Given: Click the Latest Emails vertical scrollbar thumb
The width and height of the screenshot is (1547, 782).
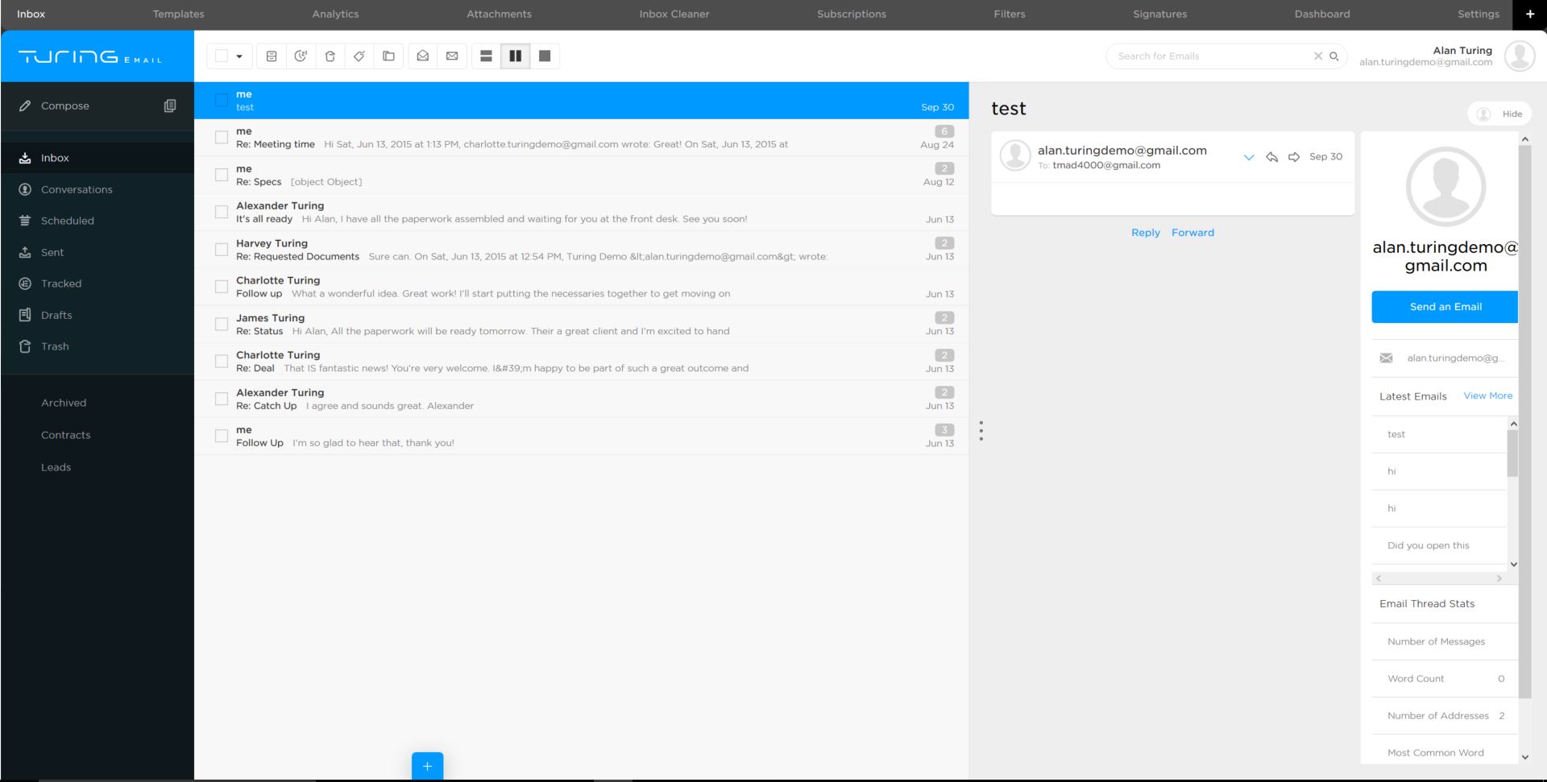Looking at the screenshot, I should [1513, 453].
